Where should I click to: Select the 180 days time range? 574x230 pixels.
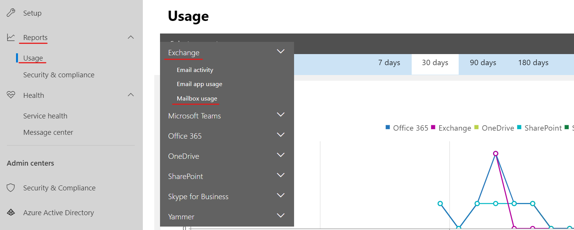click(533, 62)
